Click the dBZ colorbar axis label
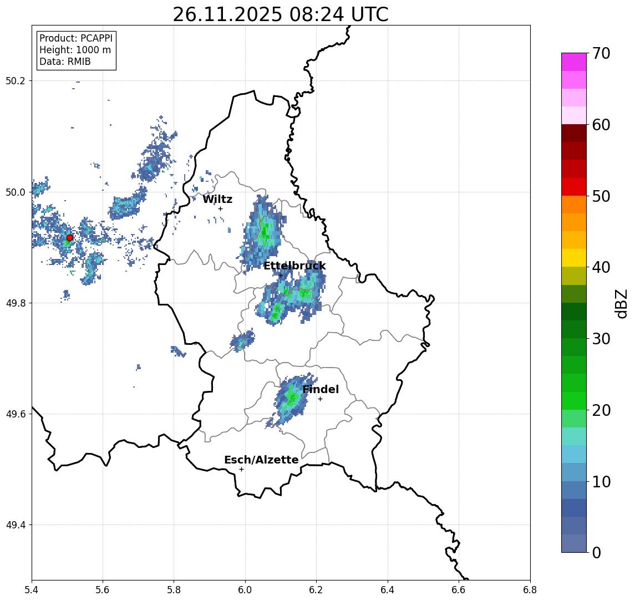 [621, 303]
